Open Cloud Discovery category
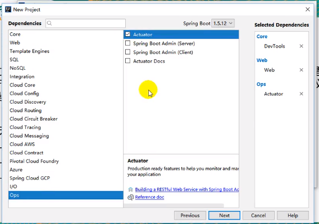Viewport: 319px width, 224px height. (x=66, y=102)
